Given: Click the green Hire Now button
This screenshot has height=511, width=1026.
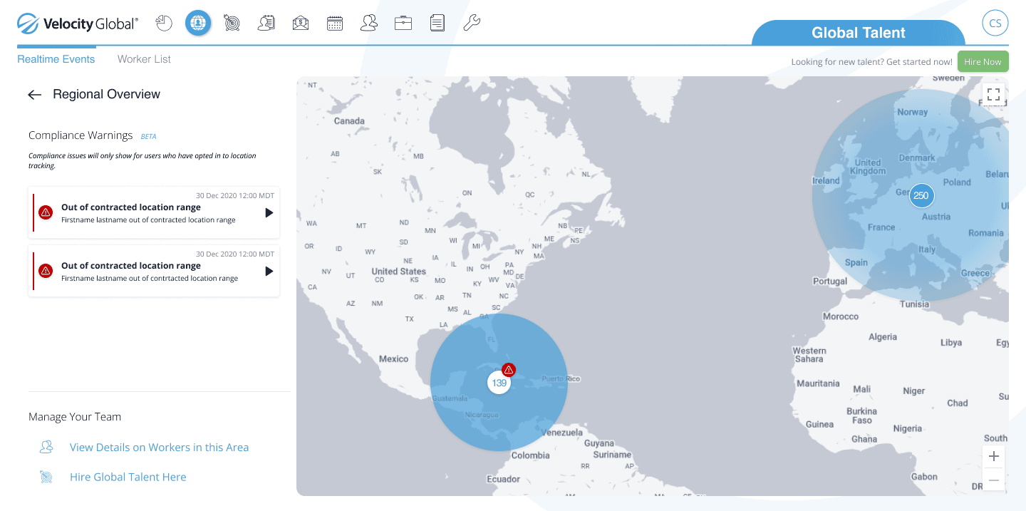Looking at the screenshot, I should 983,62.
